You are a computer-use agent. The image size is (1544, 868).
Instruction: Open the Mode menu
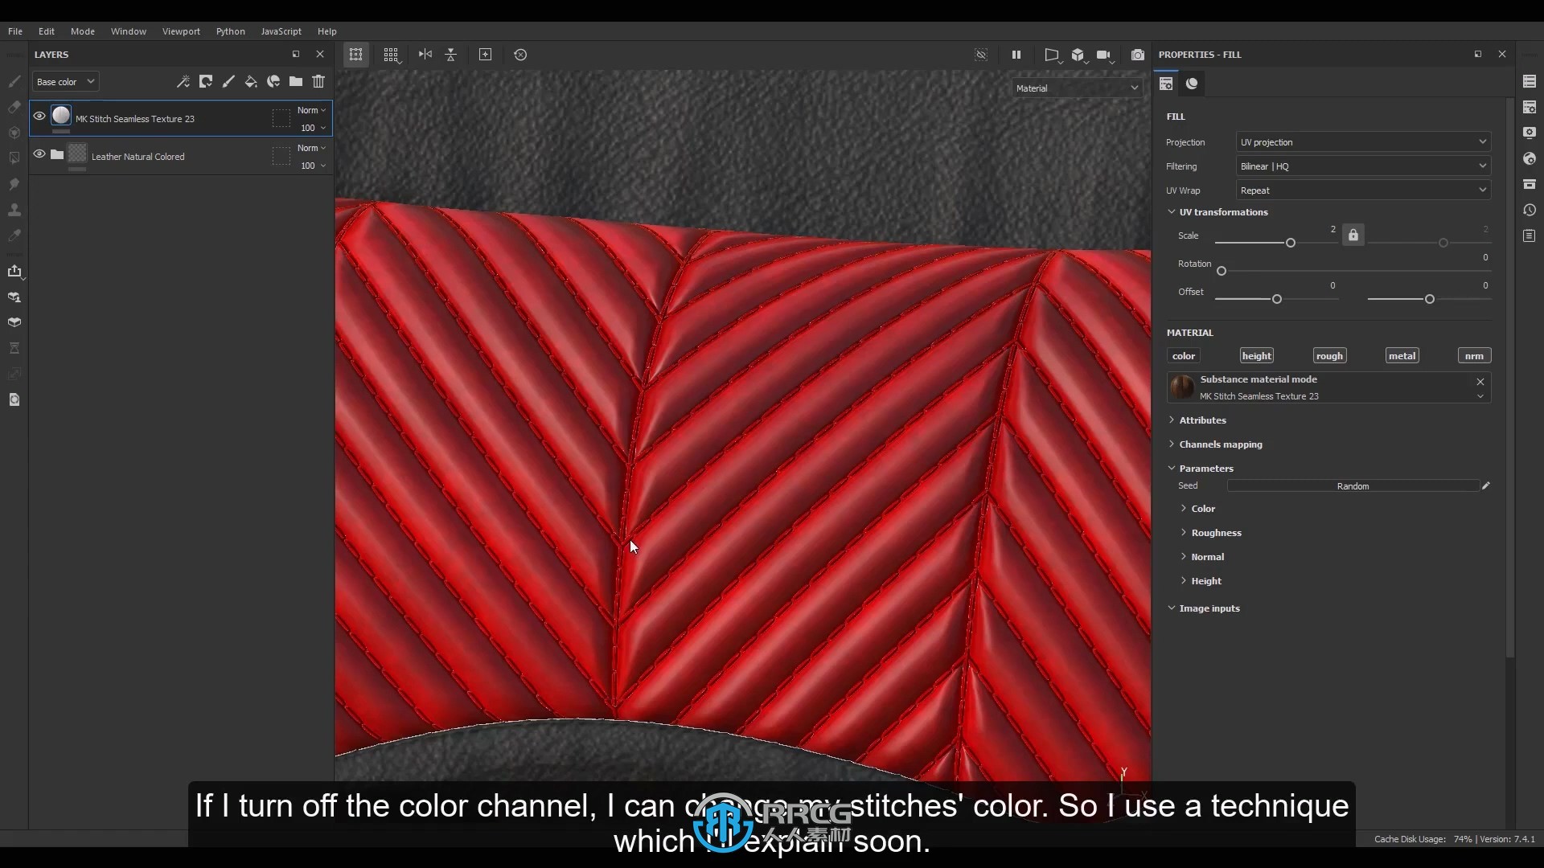click(x=83, y=31)
